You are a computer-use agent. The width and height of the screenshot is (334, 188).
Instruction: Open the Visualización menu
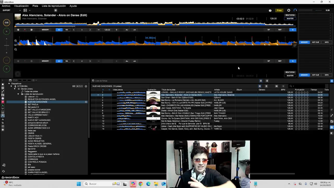point(21,6)
